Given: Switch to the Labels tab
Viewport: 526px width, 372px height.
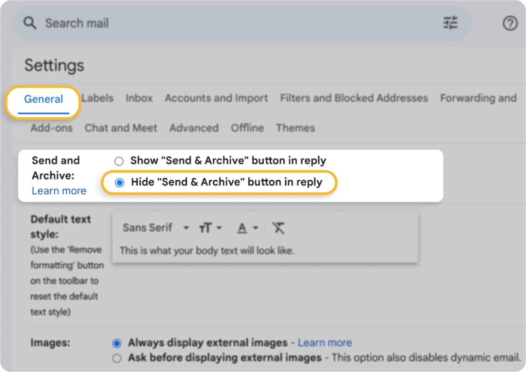Looking at the screenshot, I should click(97, 98).
